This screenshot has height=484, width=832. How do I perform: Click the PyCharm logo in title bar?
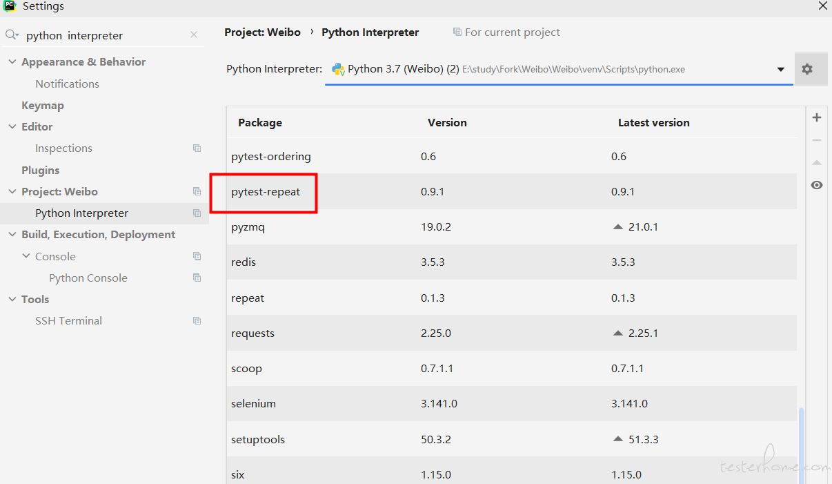(9, 6)
